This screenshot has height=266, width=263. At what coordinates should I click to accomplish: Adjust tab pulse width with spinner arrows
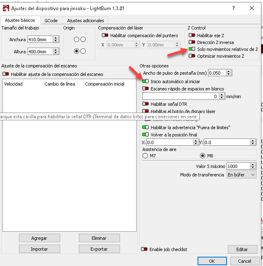coord(229,73)
